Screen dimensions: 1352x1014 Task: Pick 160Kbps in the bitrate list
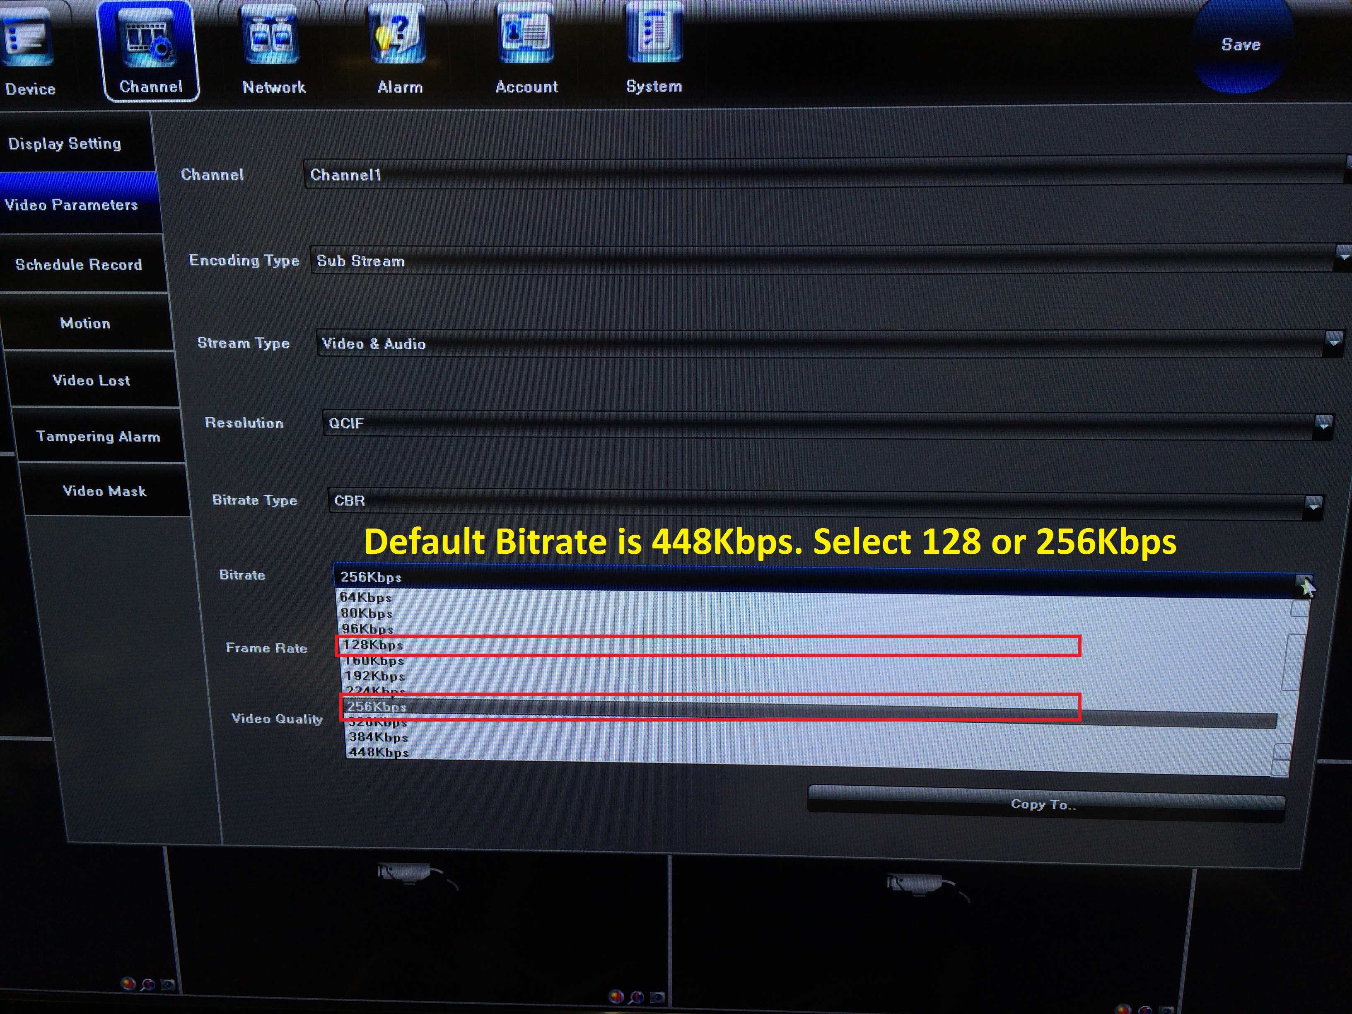pos(374,662)
